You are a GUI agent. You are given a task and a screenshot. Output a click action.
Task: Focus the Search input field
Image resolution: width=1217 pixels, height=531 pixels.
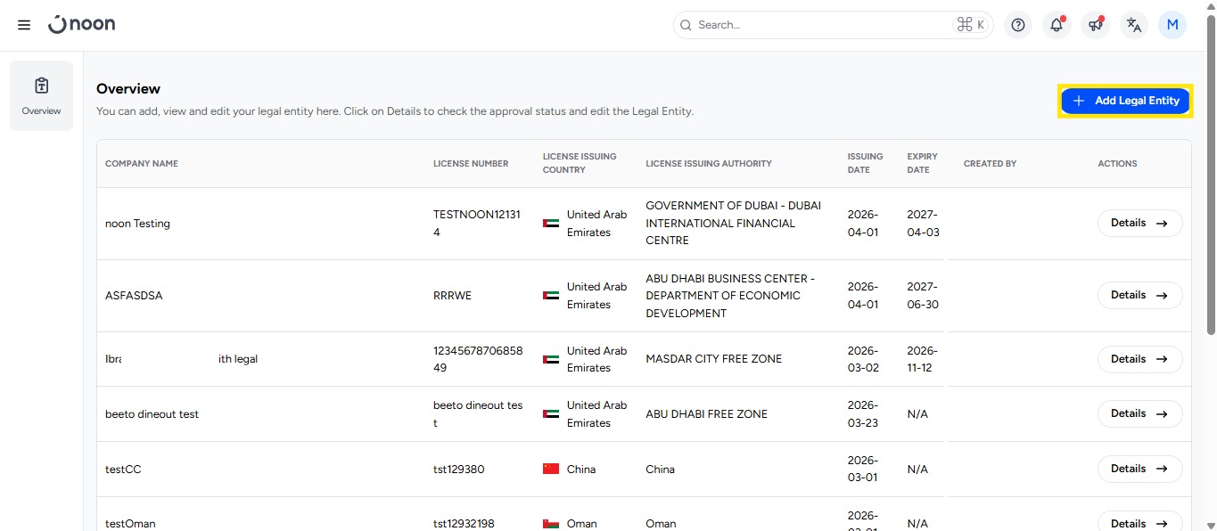coord(820,25)
